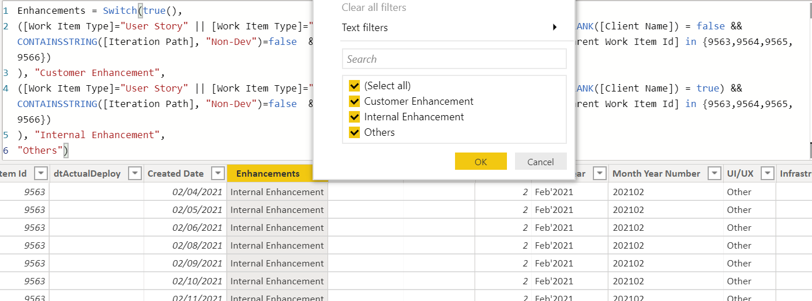Uncheck Customer Enhancement filter option
Viewport: 812px width, 301px height.
(355, 101)
